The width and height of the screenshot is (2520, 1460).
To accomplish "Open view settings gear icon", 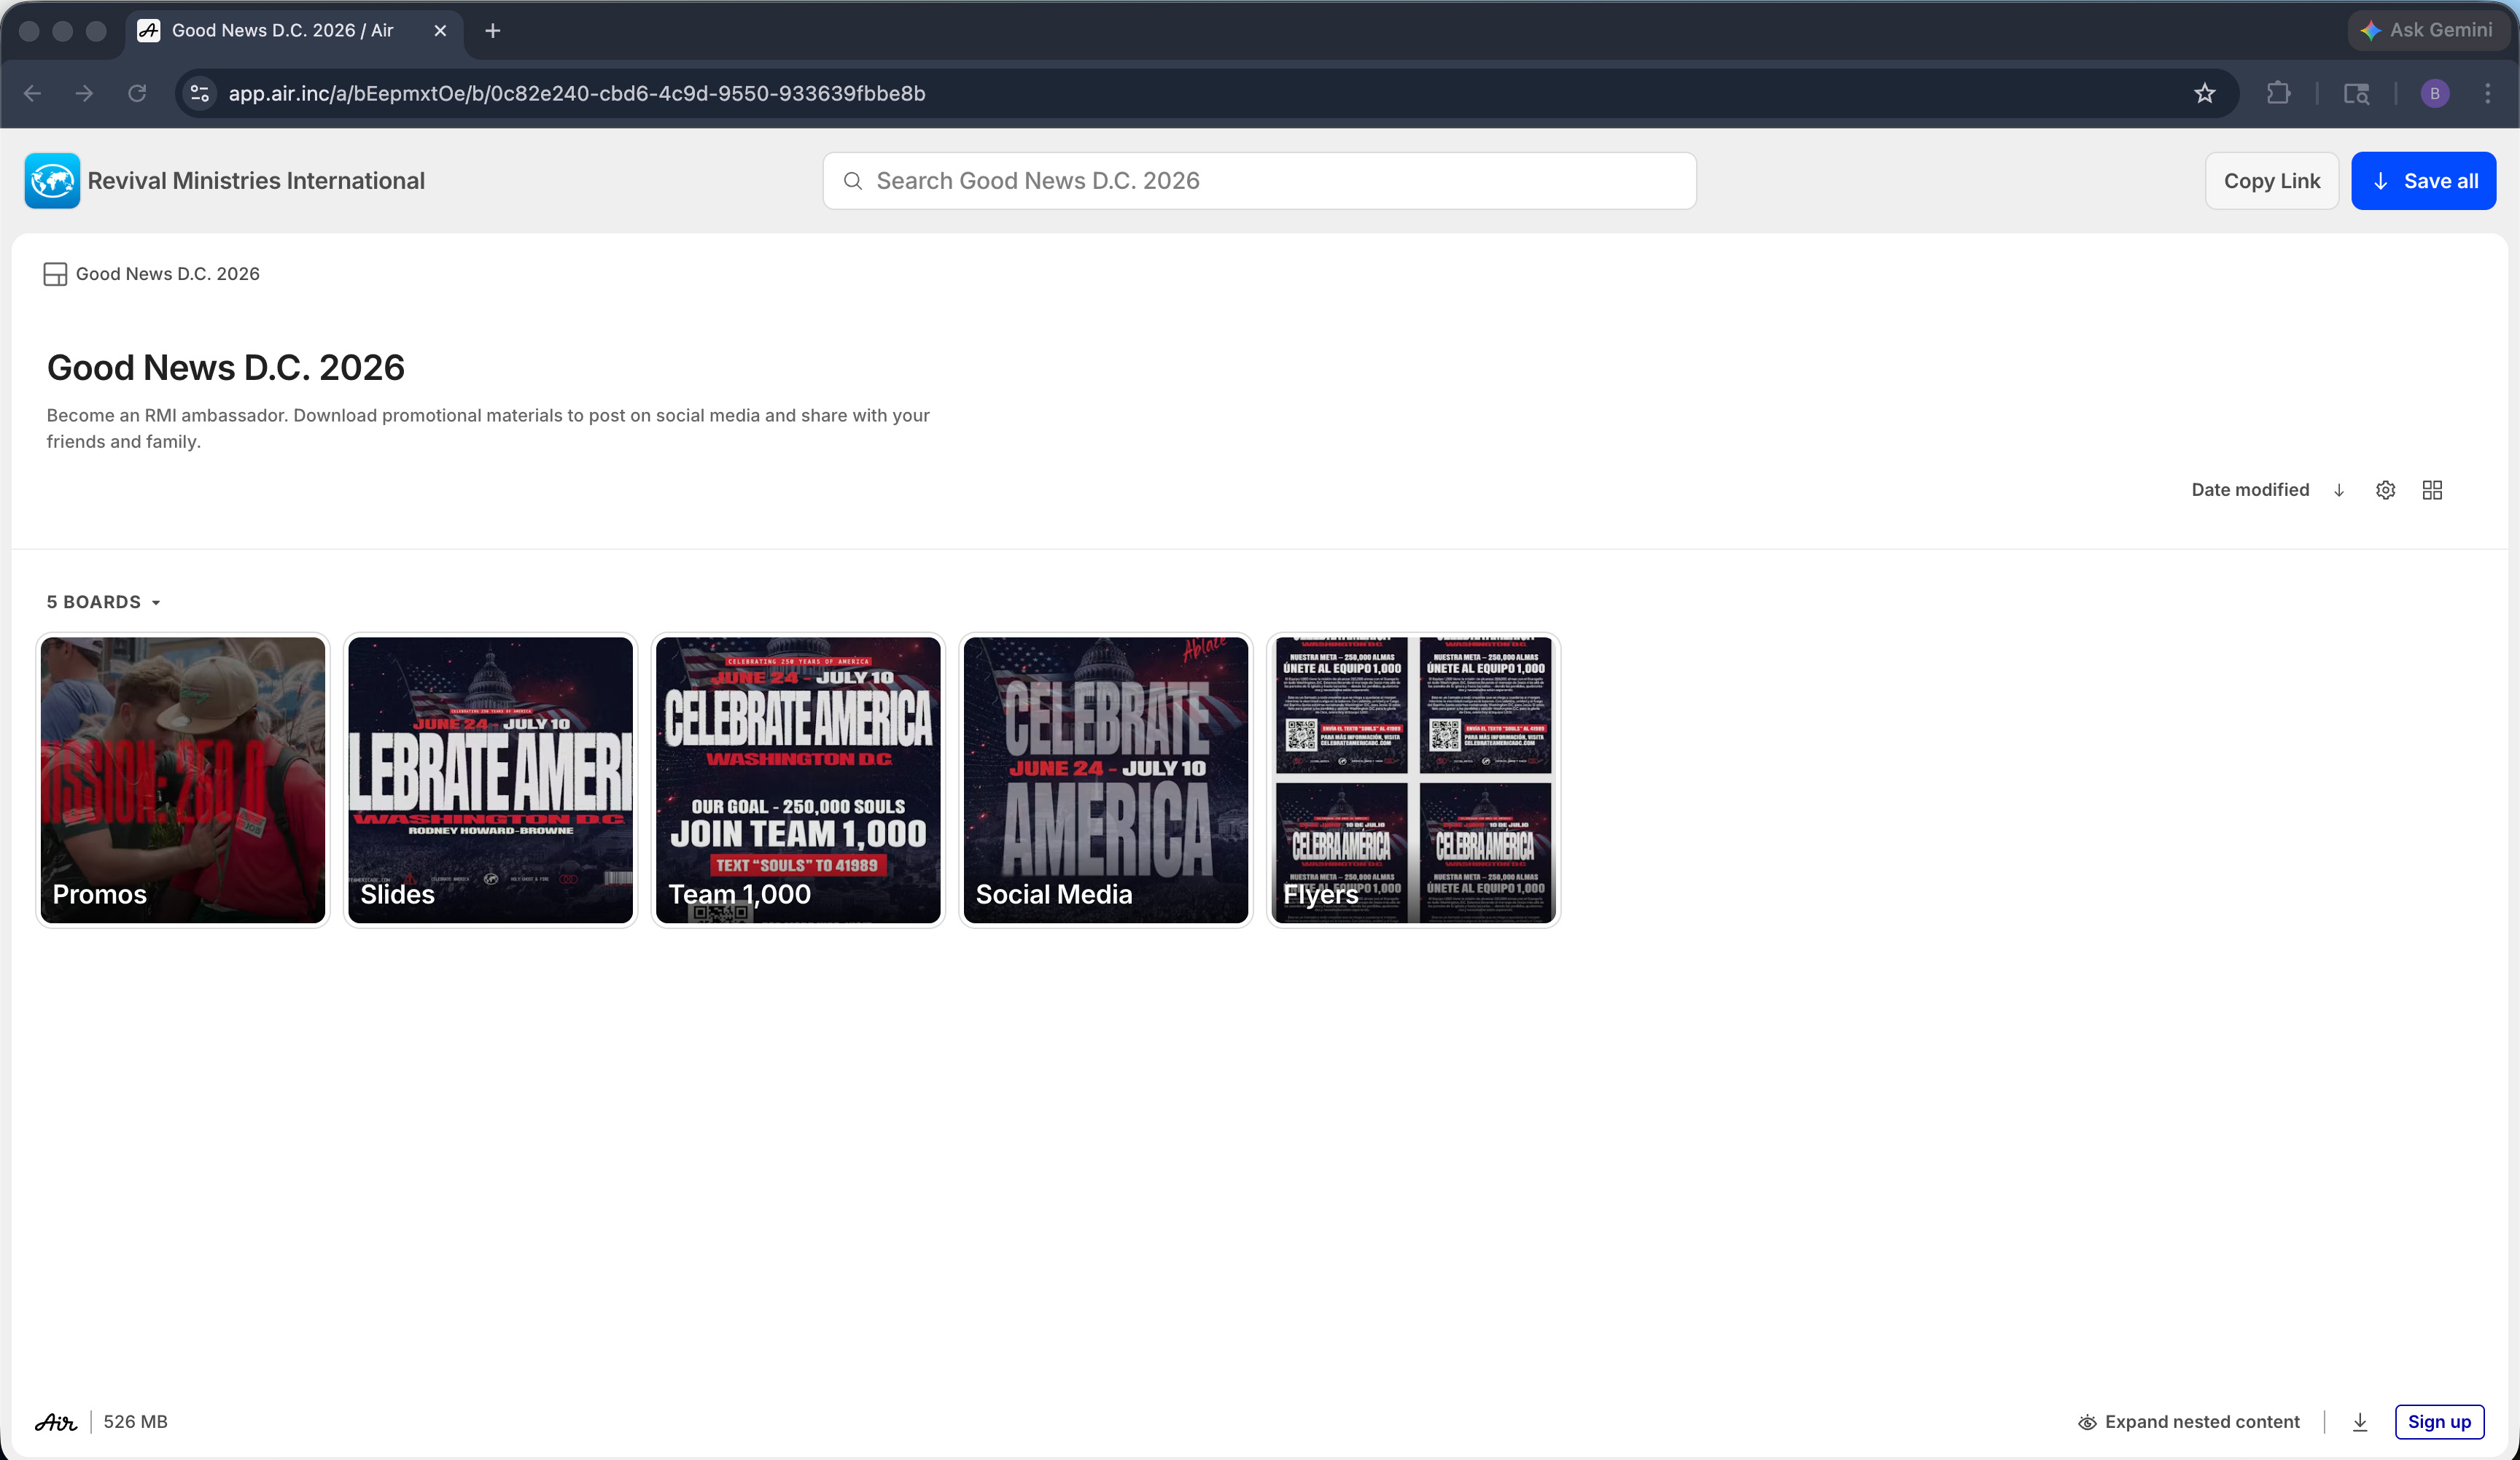I will point(2385,490).
